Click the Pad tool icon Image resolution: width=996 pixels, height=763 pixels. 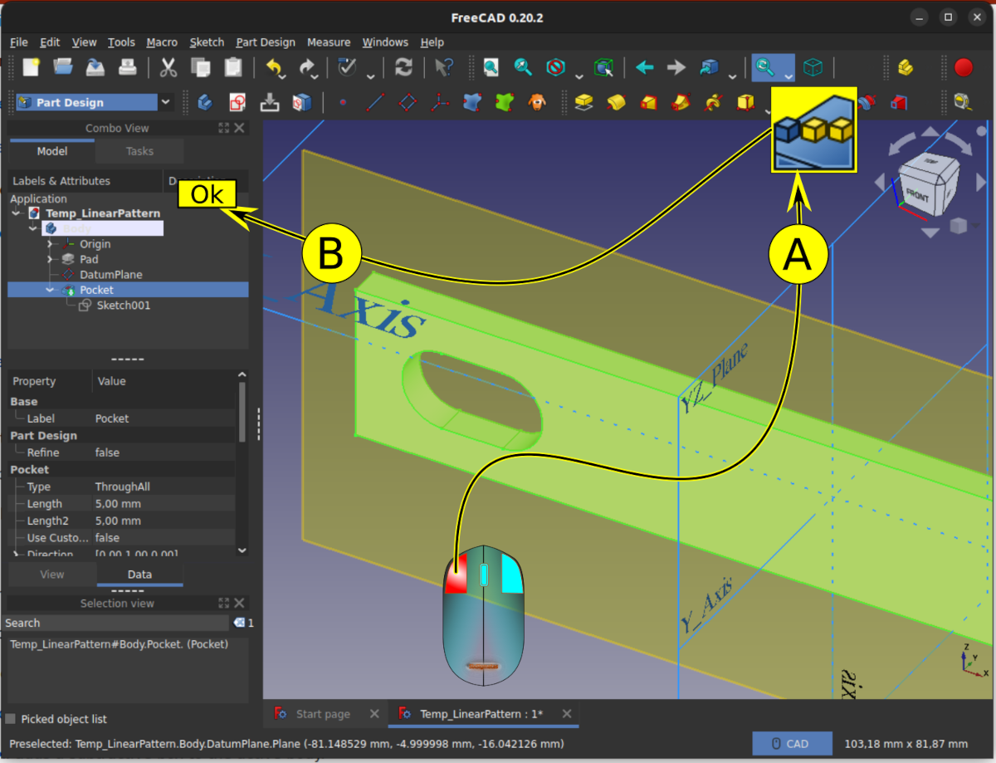[584, 102]
